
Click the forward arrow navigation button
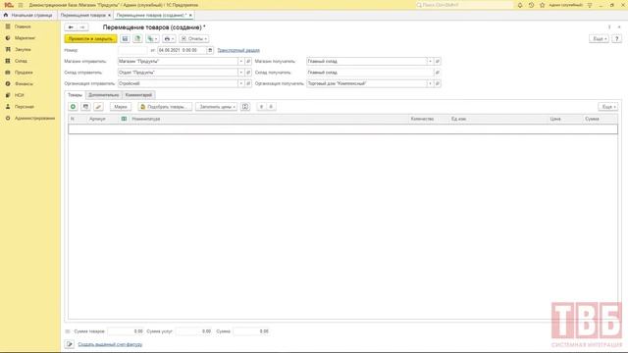pos(82,27)
